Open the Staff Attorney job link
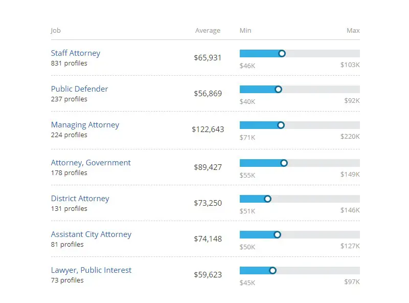409x303 pixels. coord(75,53)
